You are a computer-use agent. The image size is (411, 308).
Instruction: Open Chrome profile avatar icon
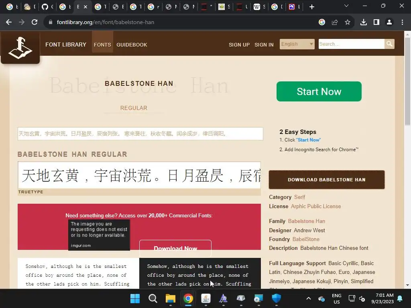tap(389, 22)
